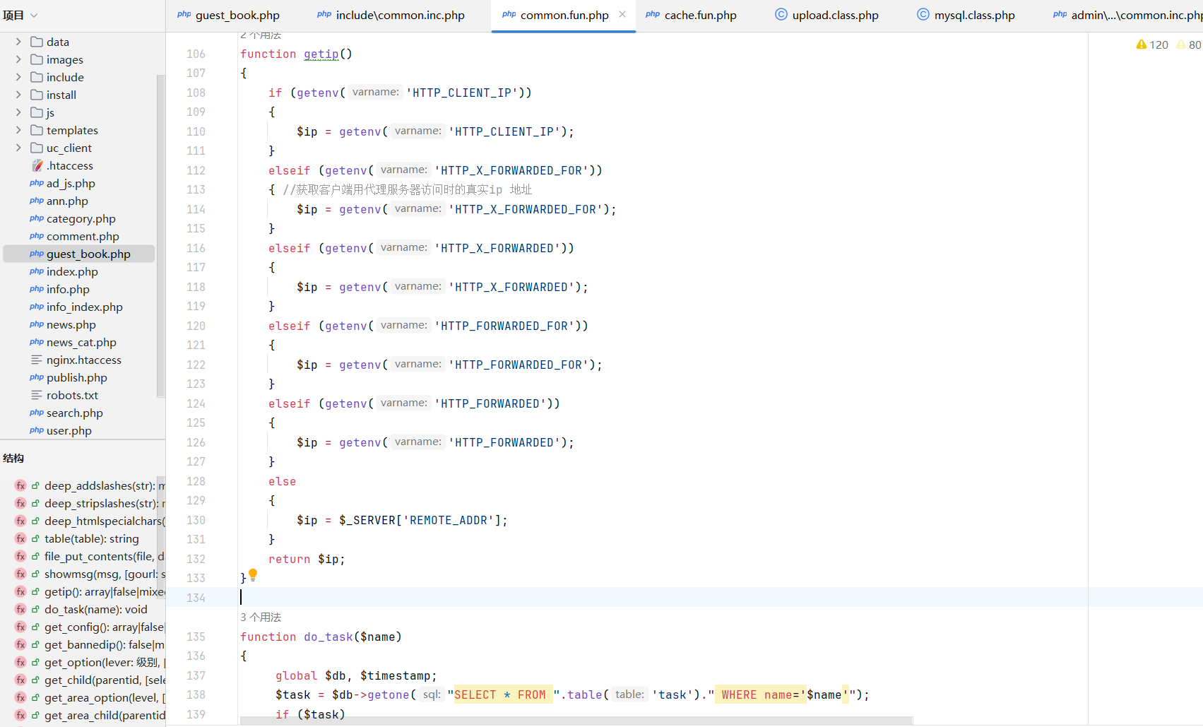
Task: Switch to the cache.fun.php tab
Action: pyautogui.click(x=699, y=15)
